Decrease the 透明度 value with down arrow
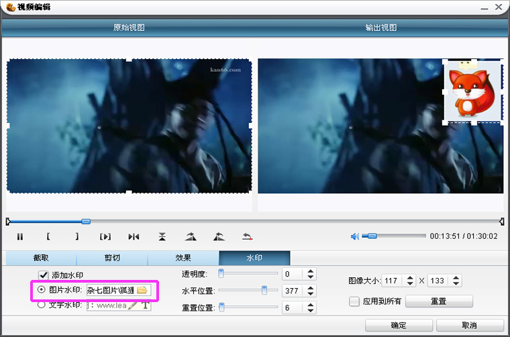 [310, 277]
